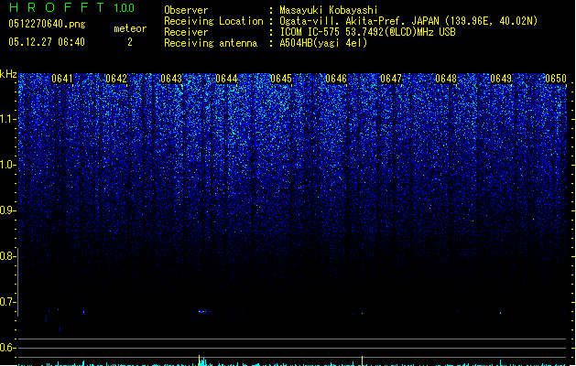Click the kHz axis unit label
The image size is (576, 366).
click(8, 74)
